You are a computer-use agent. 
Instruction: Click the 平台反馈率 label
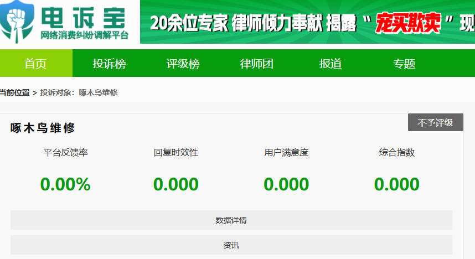tap(65, 152)
